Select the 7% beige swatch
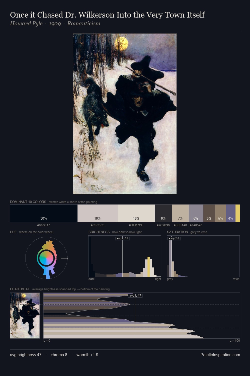250x376 pixels. point(180,213)
